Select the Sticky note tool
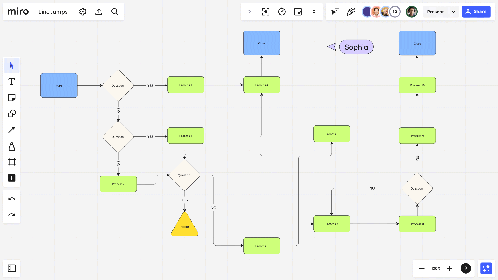Viewport: 498px width, 280px height. pos(12,98)
